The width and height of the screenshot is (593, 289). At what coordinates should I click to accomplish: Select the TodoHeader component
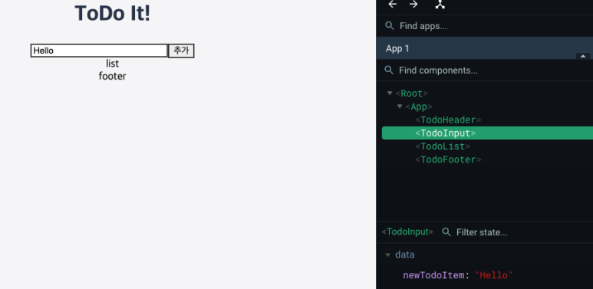coord(448,120)
